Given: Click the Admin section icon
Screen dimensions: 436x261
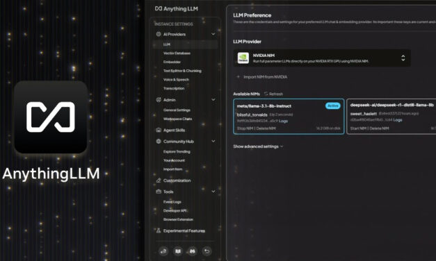Looking at the screenshot, I should (x=159, y=100).
